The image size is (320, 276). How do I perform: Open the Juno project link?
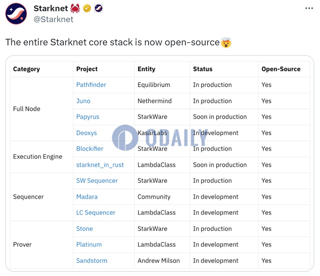click(83, 101)
